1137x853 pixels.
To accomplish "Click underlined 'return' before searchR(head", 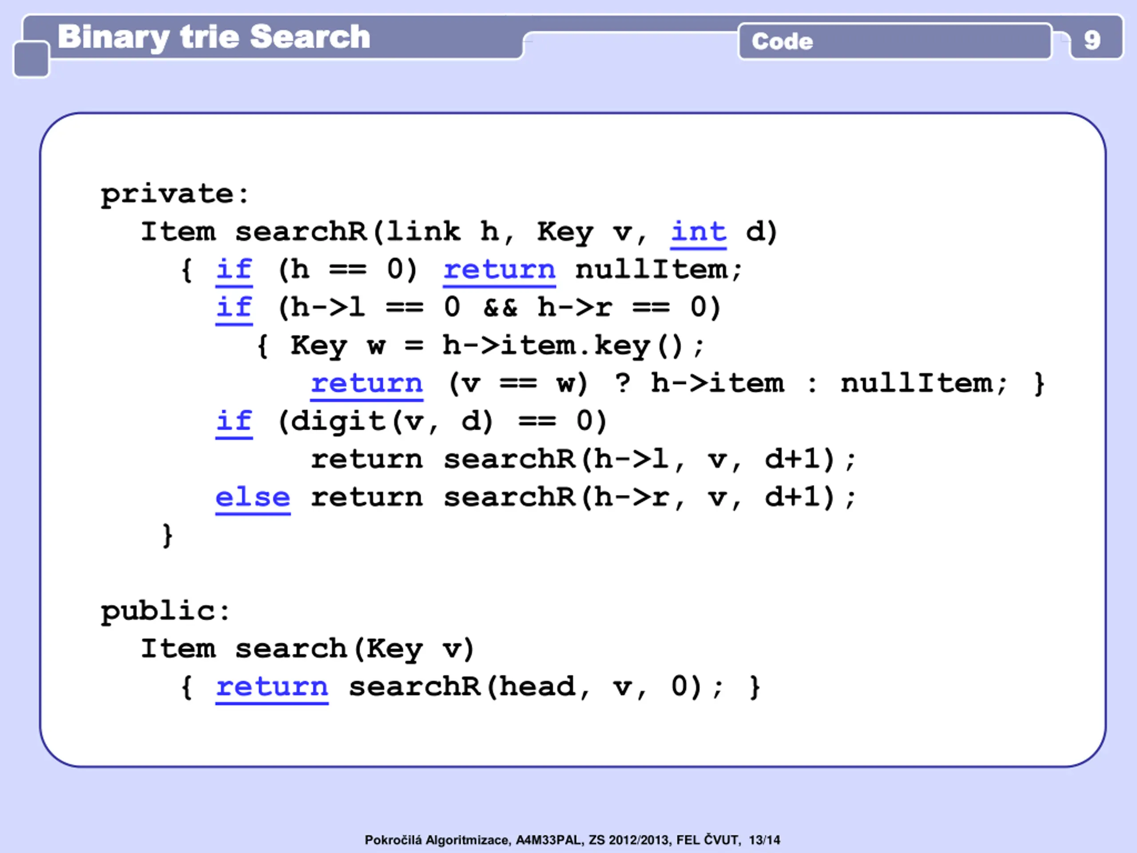I will click(x=271, y=687).
